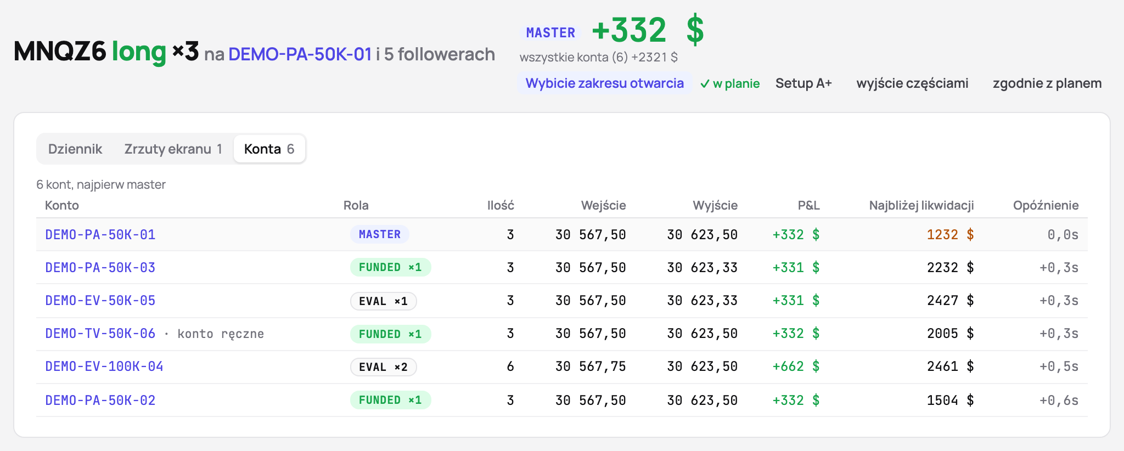Open account DEMO-PA-50K-03
This screenshot has width=1124, height=451.
pyautogui.click(x=100, y=267)
